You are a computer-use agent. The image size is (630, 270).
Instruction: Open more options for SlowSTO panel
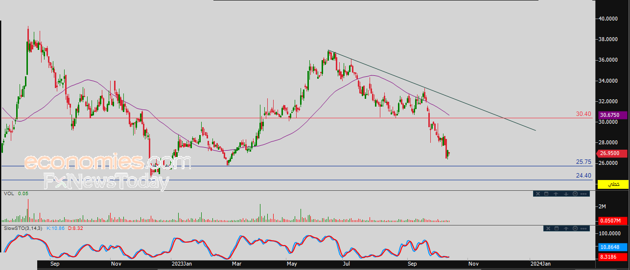click(x=584, y=228)
